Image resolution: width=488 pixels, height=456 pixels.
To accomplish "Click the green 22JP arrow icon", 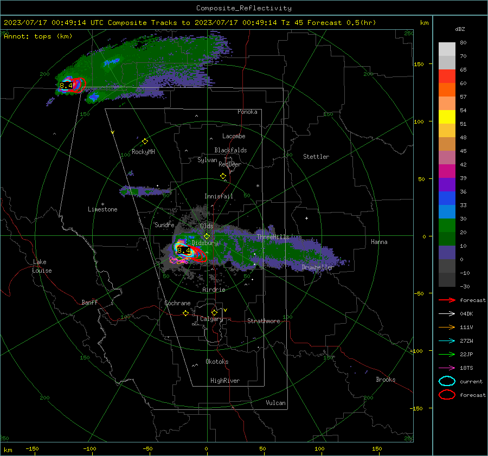I will [447, 354].
